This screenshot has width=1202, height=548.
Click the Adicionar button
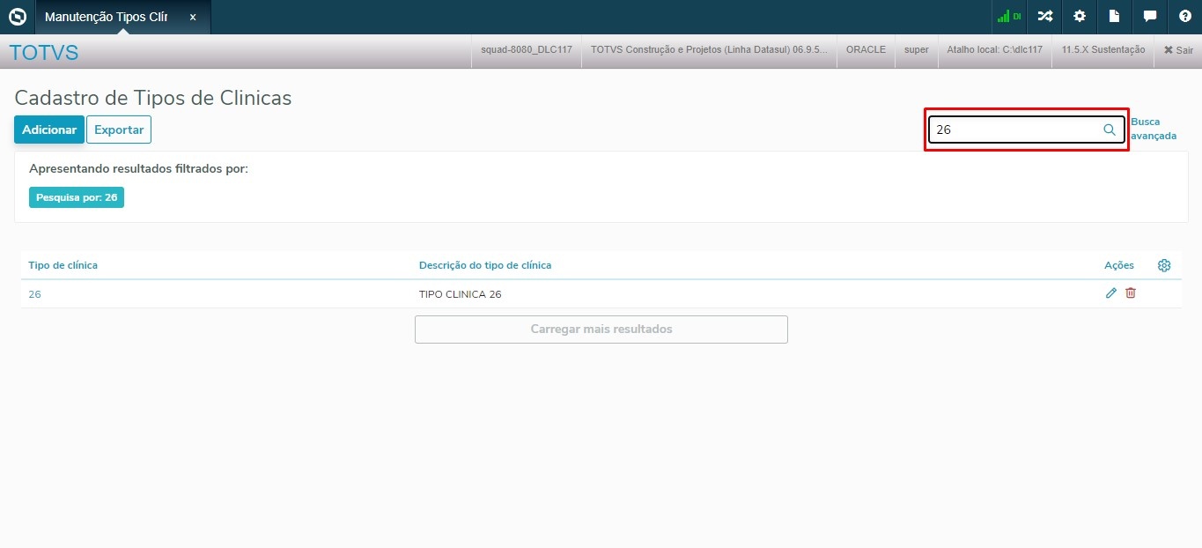coord(49,130)
